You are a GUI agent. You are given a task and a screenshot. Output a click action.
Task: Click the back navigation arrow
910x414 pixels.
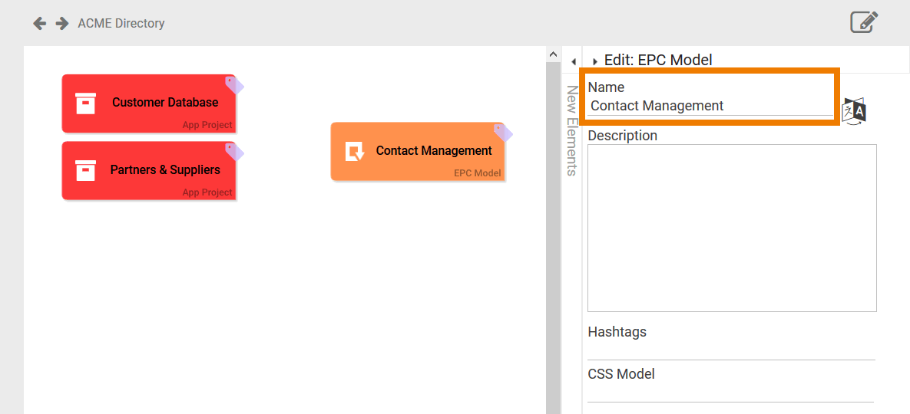coord(40,24)
